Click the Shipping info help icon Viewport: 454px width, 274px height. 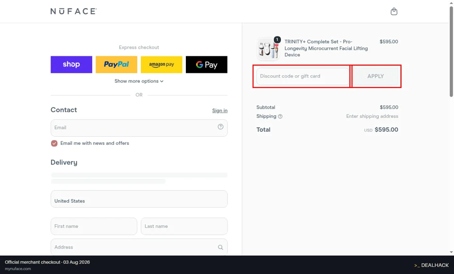tap(280, 116)
